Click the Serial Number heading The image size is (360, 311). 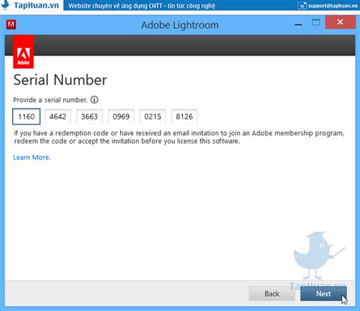60,80
